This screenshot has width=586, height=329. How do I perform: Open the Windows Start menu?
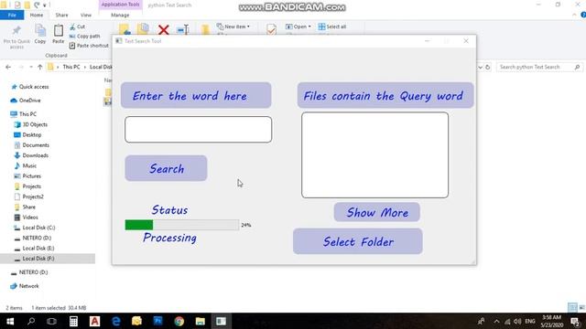10,321
